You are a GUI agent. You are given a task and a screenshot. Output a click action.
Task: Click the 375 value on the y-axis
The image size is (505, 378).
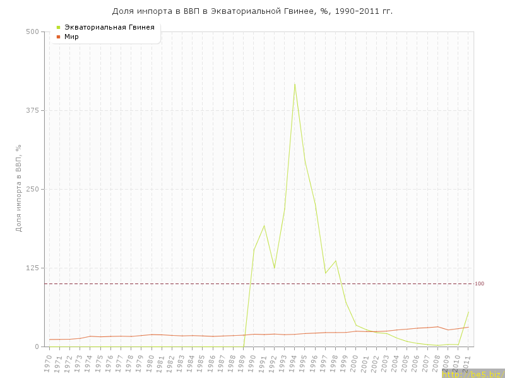click(32, 110)
